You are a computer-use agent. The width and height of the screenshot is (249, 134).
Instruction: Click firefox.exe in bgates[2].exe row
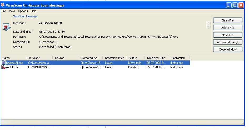coord(177,63)
